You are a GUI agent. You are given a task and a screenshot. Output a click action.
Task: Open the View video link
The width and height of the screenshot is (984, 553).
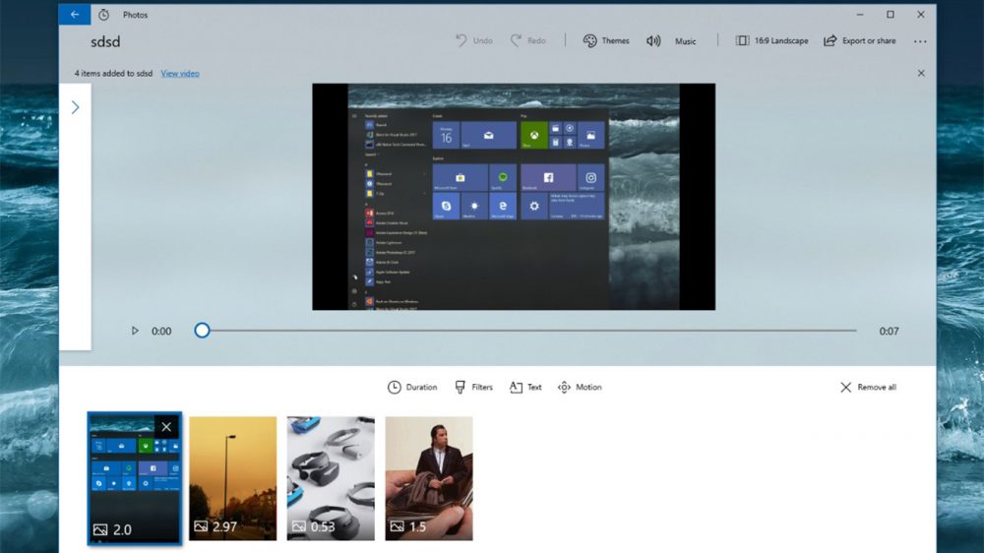tap(180, 73)
